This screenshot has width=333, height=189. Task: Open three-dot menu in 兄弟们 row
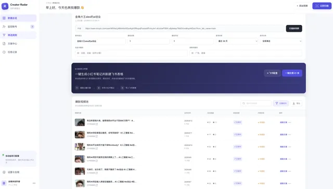pos(290,171)
